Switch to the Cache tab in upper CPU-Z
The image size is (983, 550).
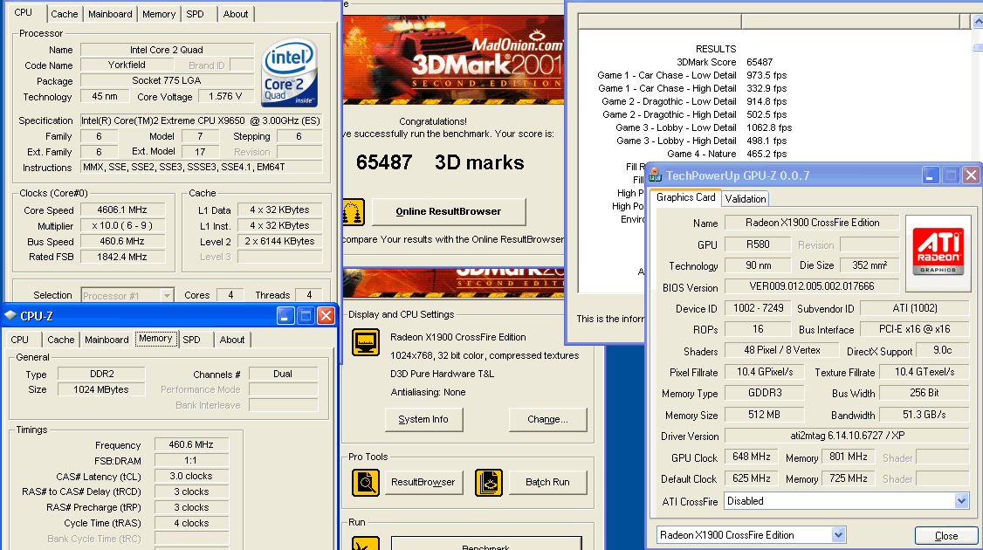tap(65, 14)
